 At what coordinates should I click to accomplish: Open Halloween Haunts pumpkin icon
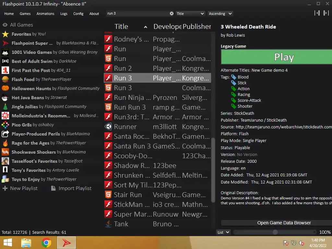click(5, 88)
